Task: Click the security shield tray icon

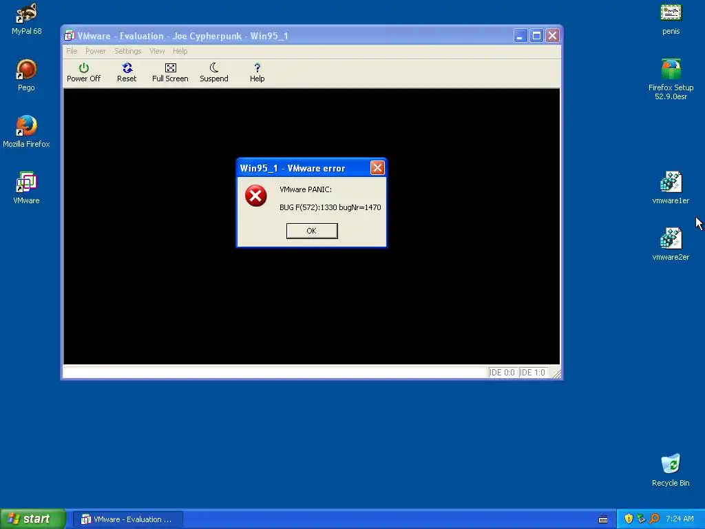Action: pyautogui.click(x=629, y=519)
